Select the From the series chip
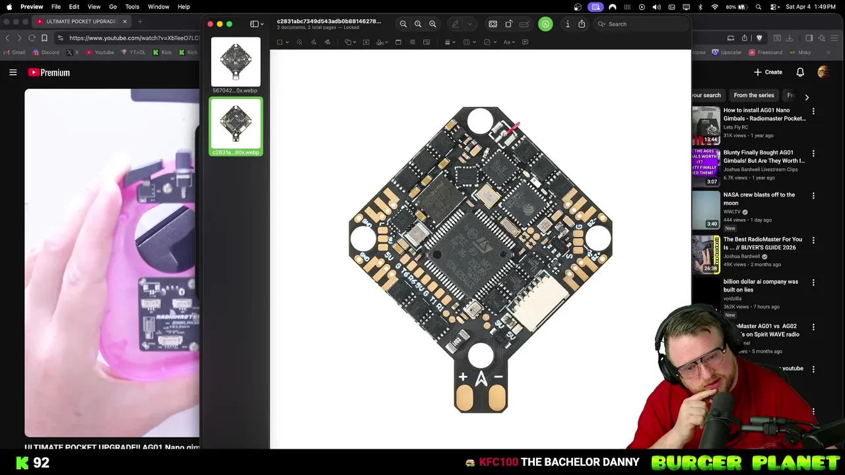Viewport: 845px width, 475px height. click(x=754, y=95)
